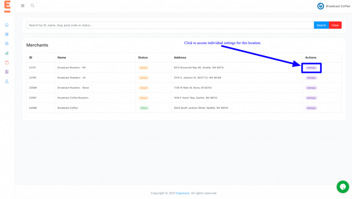Select merchant ID 22099
The image size is (352, 199).
click(33, 88)
